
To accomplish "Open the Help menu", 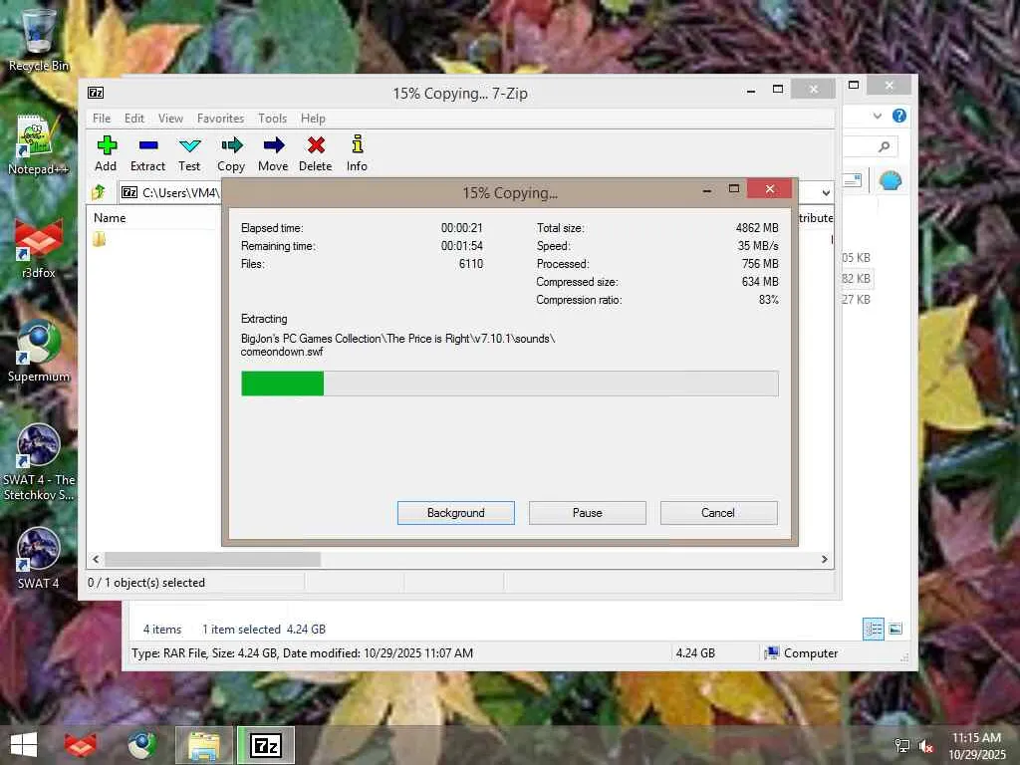I will pos(313,119).
